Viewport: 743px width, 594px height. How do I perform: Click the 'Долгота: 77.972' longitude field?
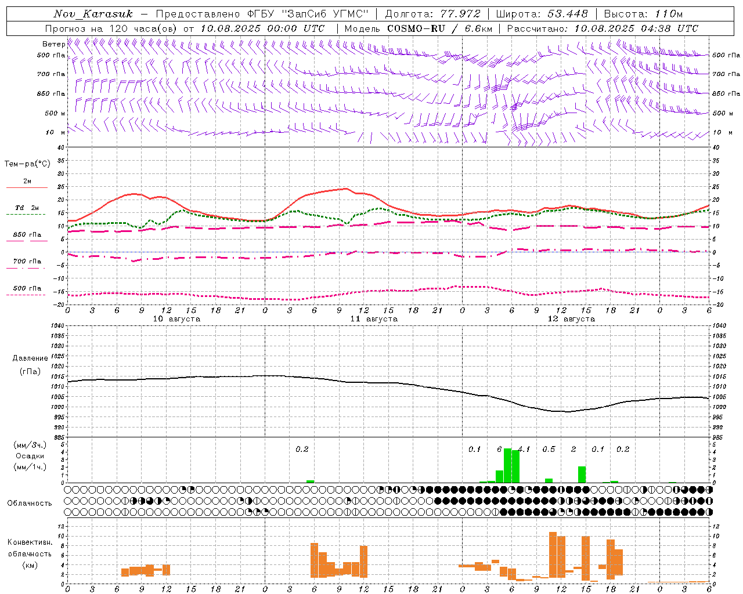click(433, 13)
